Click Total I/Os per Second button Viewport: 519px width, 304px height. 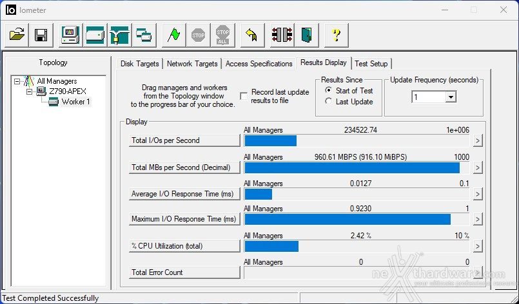pyautogui.click(x=184, y=140)
